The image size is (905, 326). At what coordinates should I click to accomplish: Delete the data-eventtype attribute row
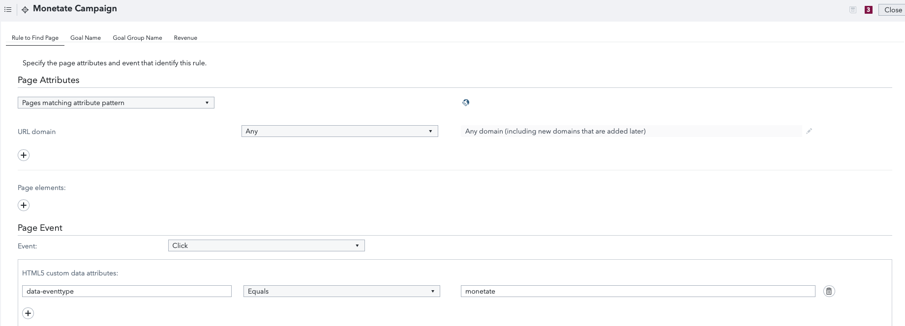tap(829, 291)
